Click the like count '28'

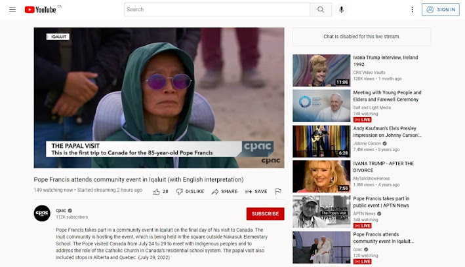(165, 192)
